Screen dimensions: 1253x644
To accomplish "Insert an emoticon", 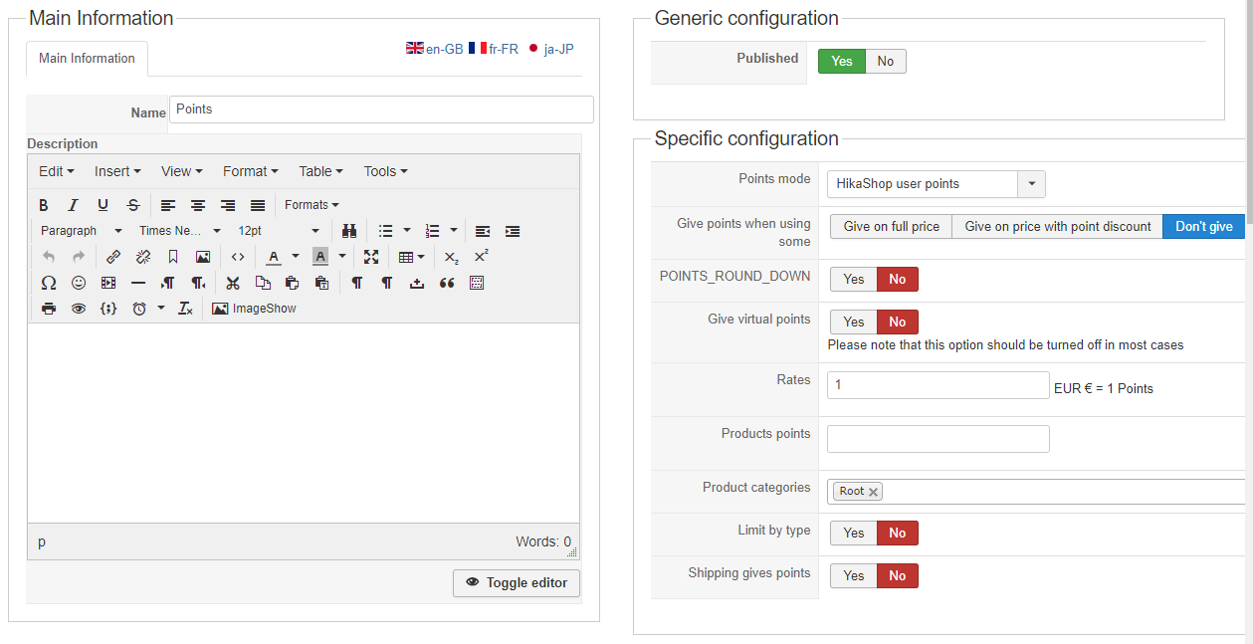I will point(79,283).
